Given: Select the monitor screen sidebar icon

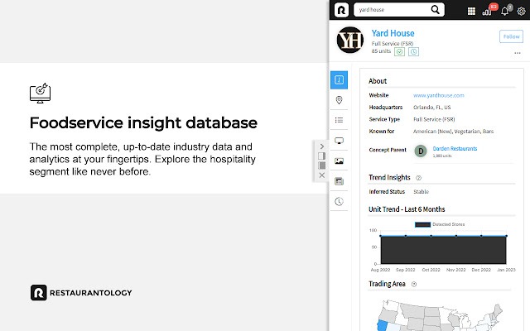Looking at the screenshot, I should coord(339,141).
